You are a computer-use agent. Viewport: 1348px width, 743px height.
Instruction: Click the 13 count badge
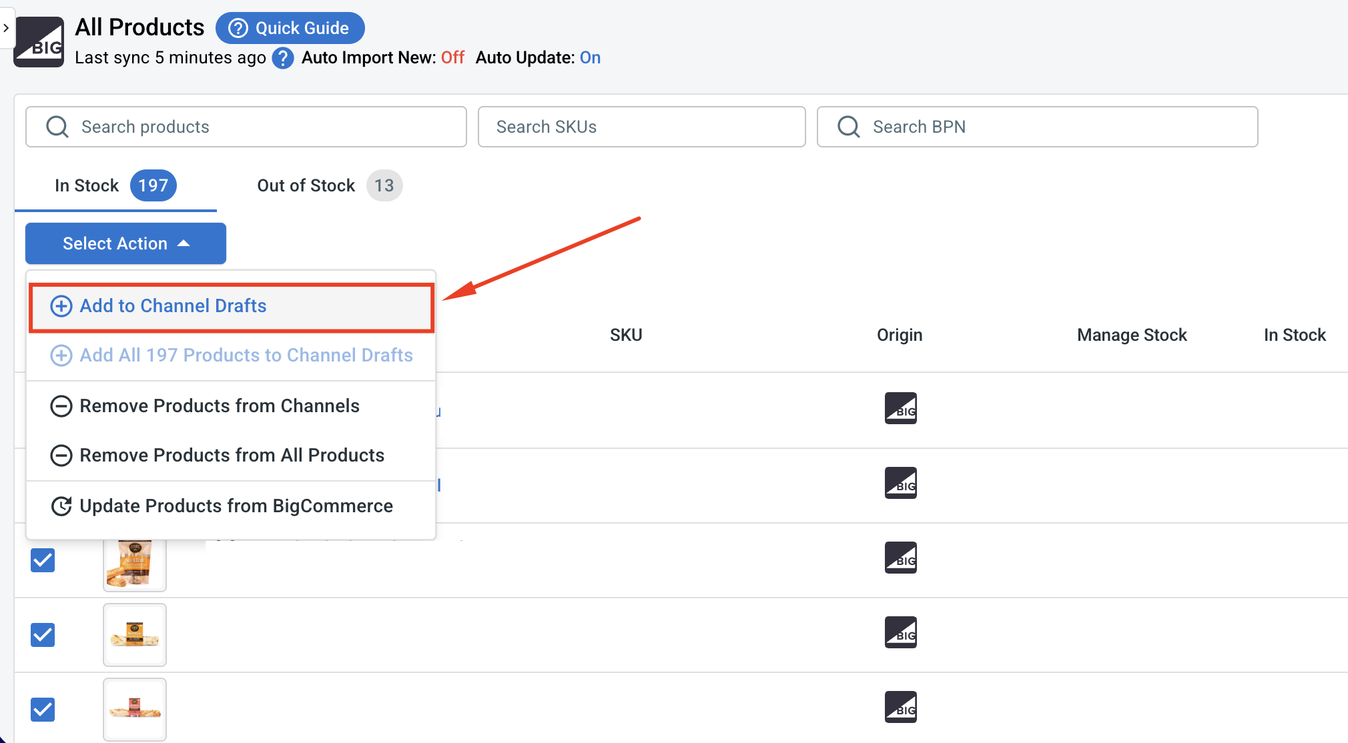pyautogui.click(x=384, y=185)
